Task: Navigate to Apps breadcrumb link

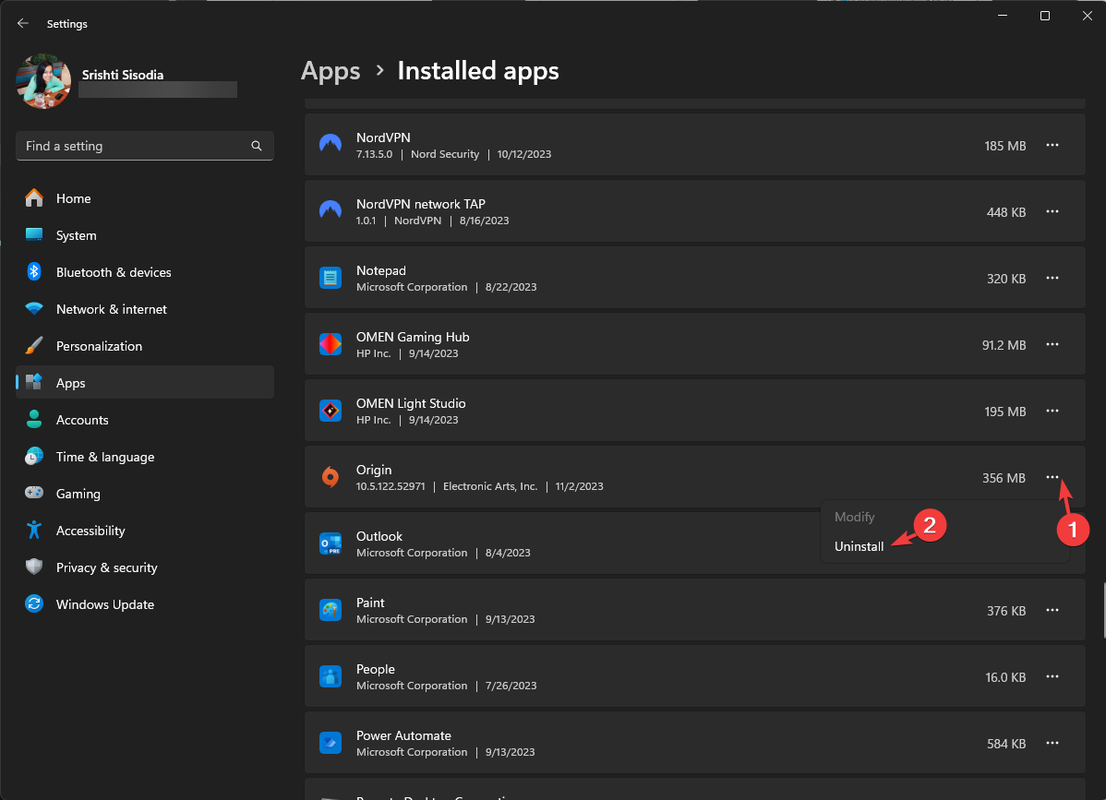Action: 331,70
